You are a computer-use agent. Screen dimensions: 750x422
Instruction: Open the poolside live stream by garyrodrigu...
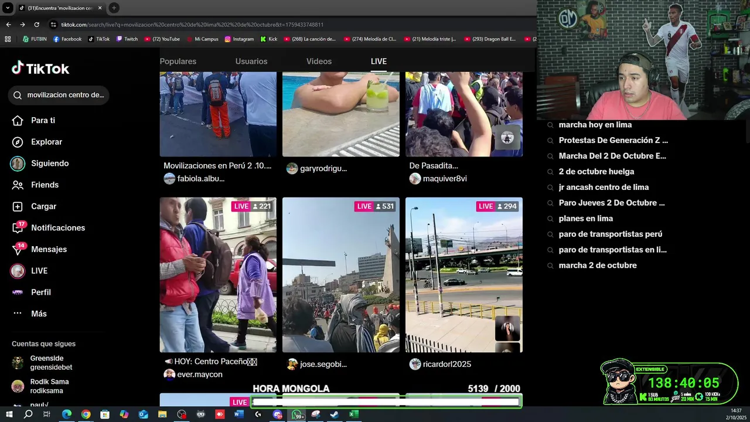pos(341,114)
